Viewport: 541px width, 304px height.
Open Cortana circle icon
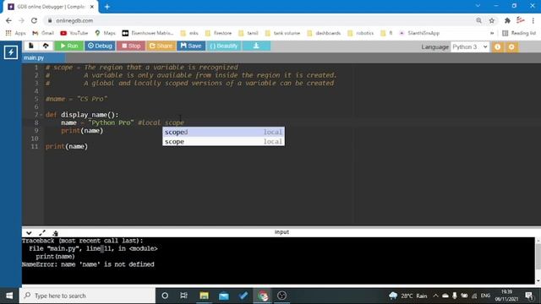tap(165, 296)
